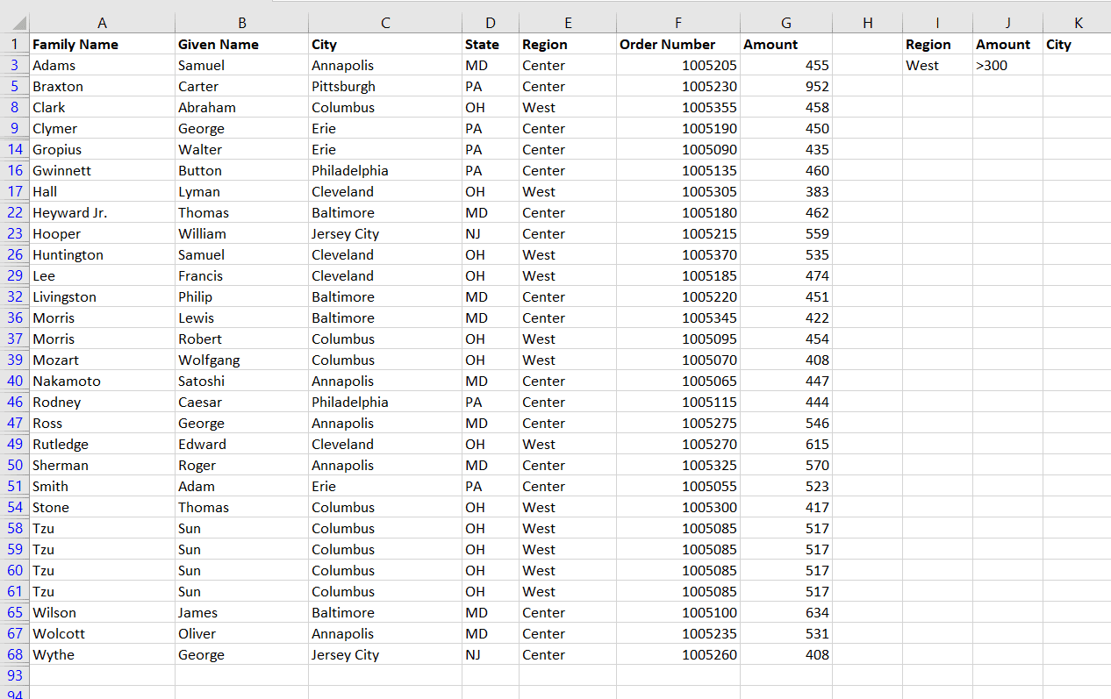Select the Amount value 634 for Wilson
Screen dimensions: 1111x699
click(785, 612)
